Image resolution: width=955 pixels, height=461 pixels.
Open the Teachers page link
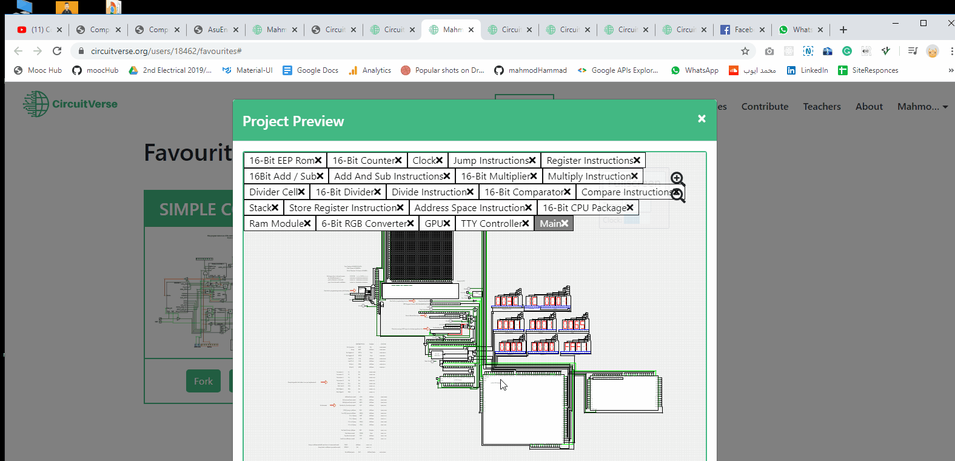822,106
